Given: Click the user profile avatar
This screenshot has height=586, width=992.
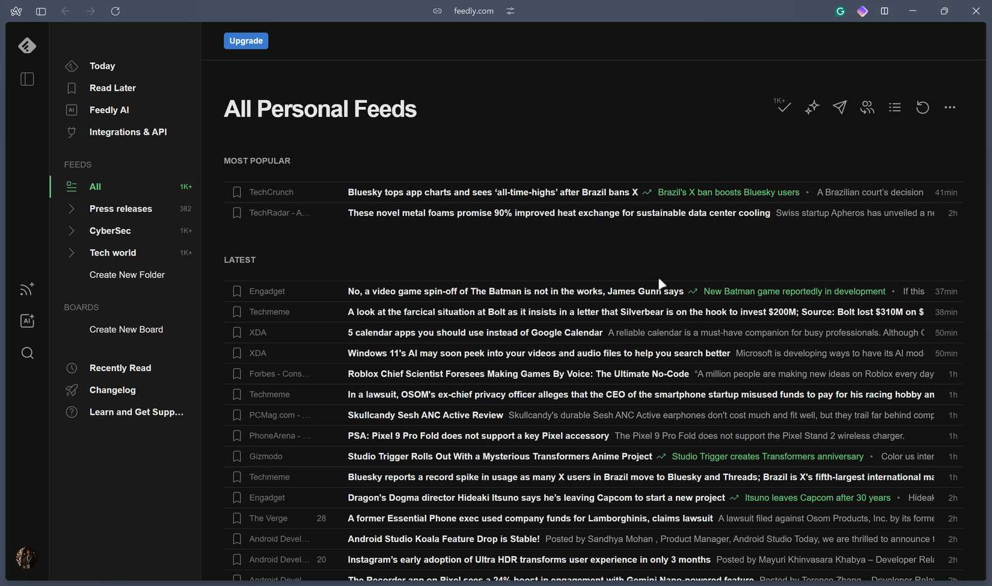Looking at the screenshot, I should [x=26, y=558].
